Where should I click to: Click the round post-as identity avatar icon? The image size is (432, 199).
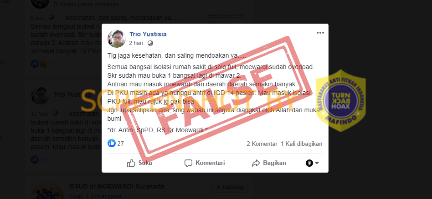pos(309,163)
